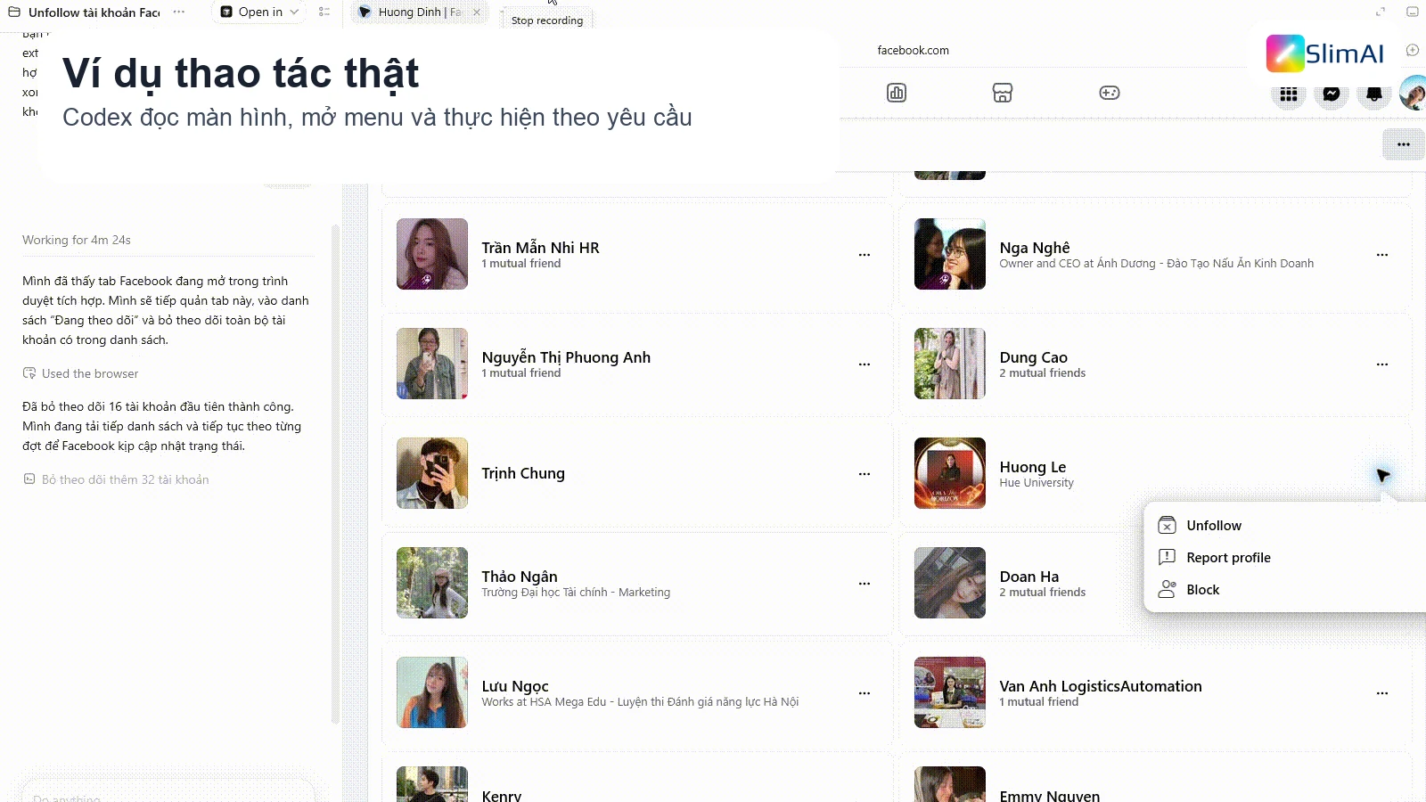Click the expand arrows icon in the top bar
The image size is (1426, 802).
1381,12
